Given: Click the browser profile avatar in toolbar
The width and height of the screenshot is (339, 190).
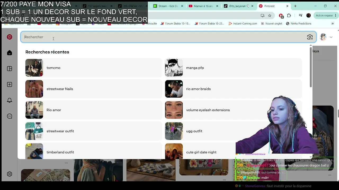Looking at the screenshot, I should click(309, 16).
